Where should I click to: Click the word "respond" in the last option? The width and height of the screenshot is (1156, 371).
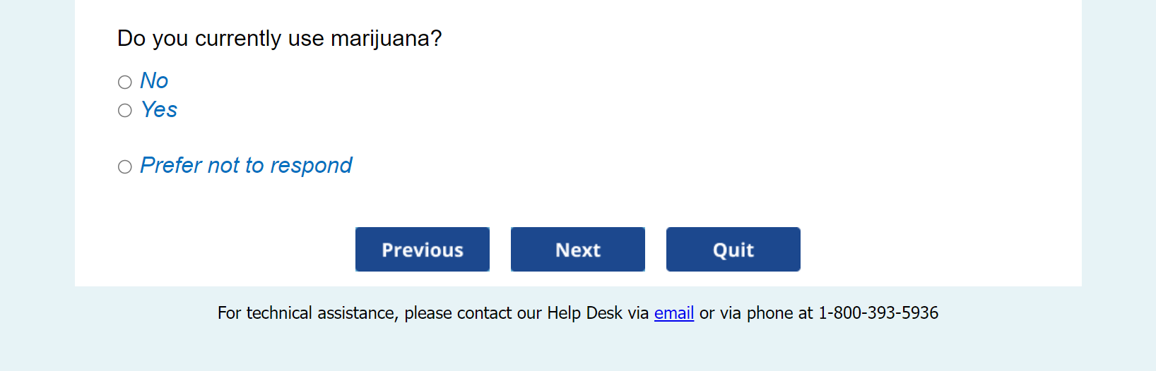tap(311, 166)
